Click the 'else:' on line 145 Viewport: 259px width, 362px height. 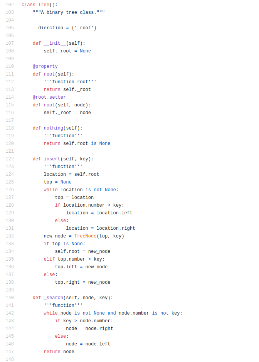(x=62, y=336)
